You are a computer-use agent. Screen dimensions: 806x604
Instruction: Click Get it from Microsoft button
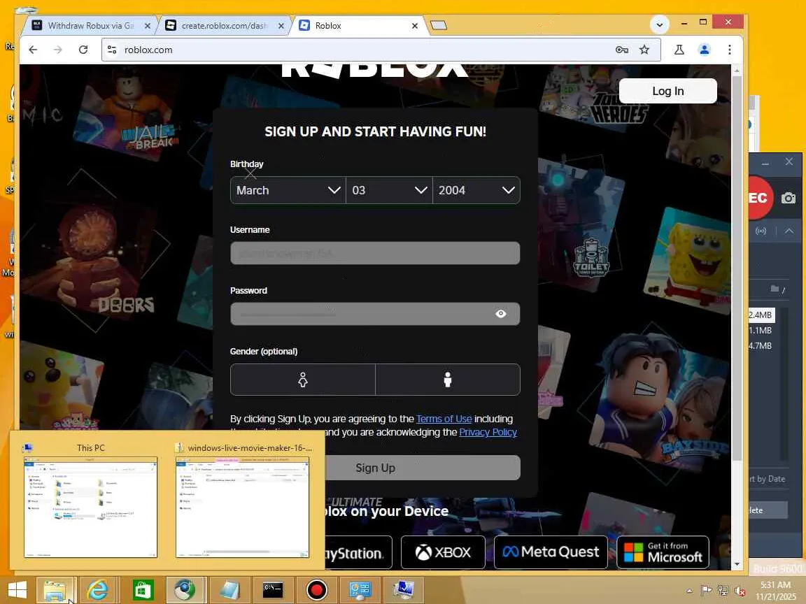(663, 553)
